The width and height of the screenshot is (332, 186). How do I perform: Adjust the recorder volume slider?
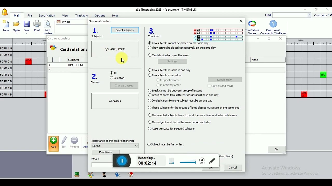tap(188, 162)
